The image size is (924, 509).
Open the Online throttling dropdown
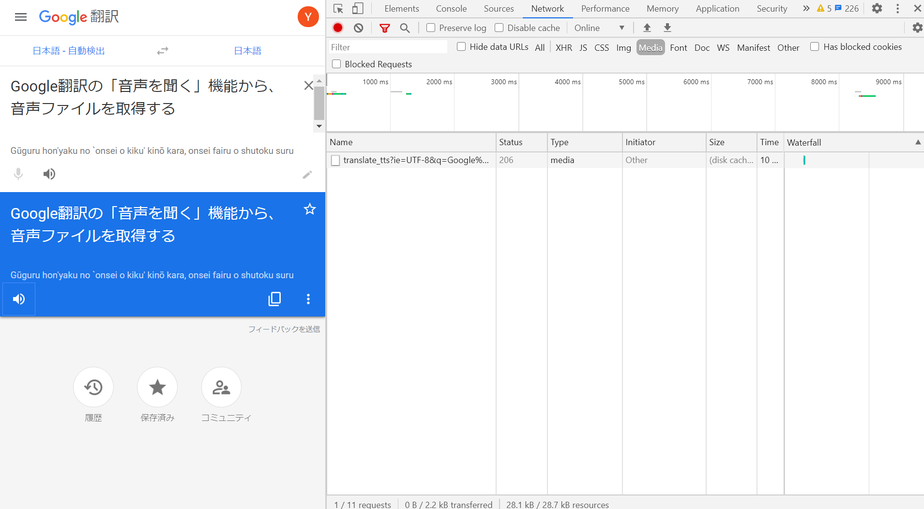[x=599, y=28]
